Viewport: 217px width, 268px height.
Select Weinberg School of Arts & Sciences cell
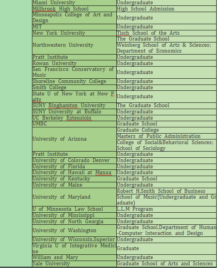166,48
